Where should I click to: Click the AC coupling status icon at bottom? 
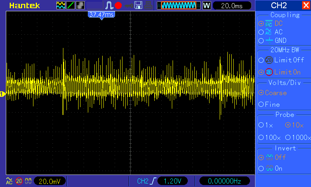click(9, 181)
